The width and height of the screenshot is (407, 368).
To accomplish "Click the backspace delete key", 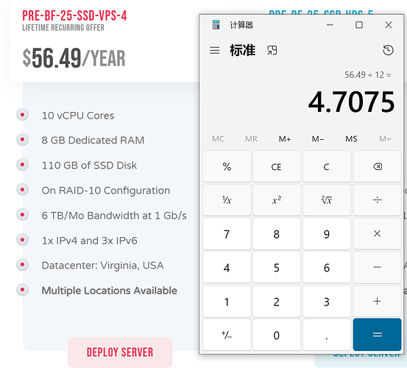I will pyautogui.click(x=377, y=166).
